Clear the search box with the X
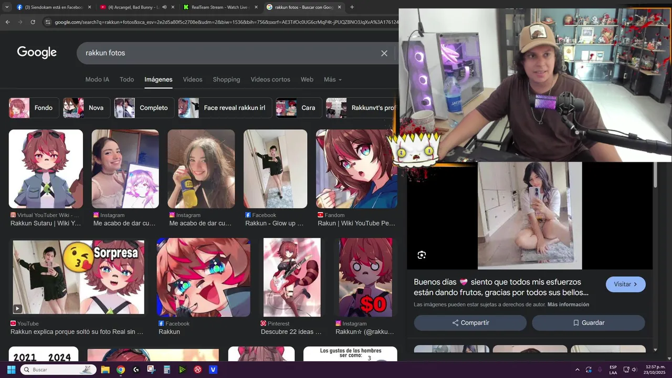The width and height of the screenshot is (672, 378). click(384, 53)
